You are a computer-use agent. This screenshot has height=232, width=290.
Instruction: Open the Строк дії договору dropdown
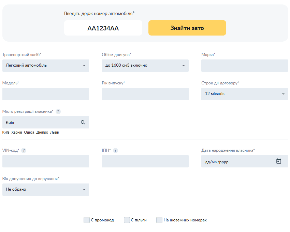pyautogui.click(x=244, y=94)
